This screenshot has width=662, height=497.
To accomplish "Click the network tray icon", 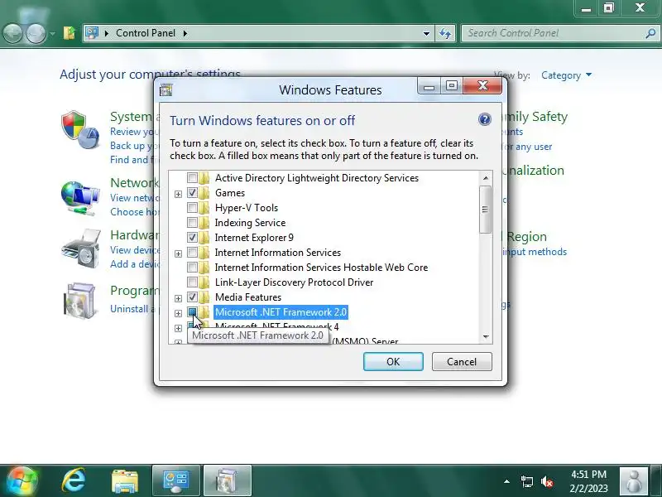I will click(526, 481).
